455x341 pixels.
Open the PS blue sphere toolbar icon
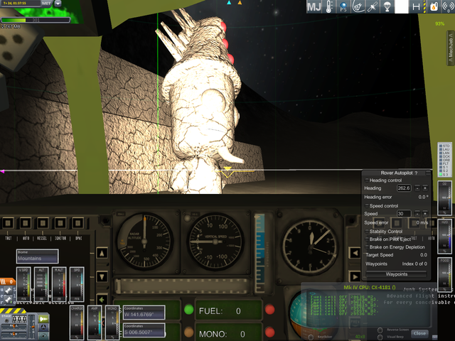[343, 6]
